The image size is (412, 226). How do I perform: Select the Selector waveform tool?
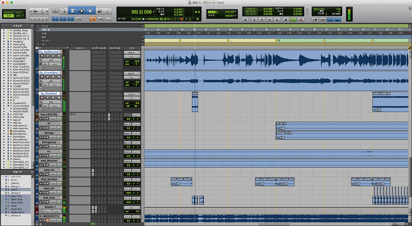point(82,11)
